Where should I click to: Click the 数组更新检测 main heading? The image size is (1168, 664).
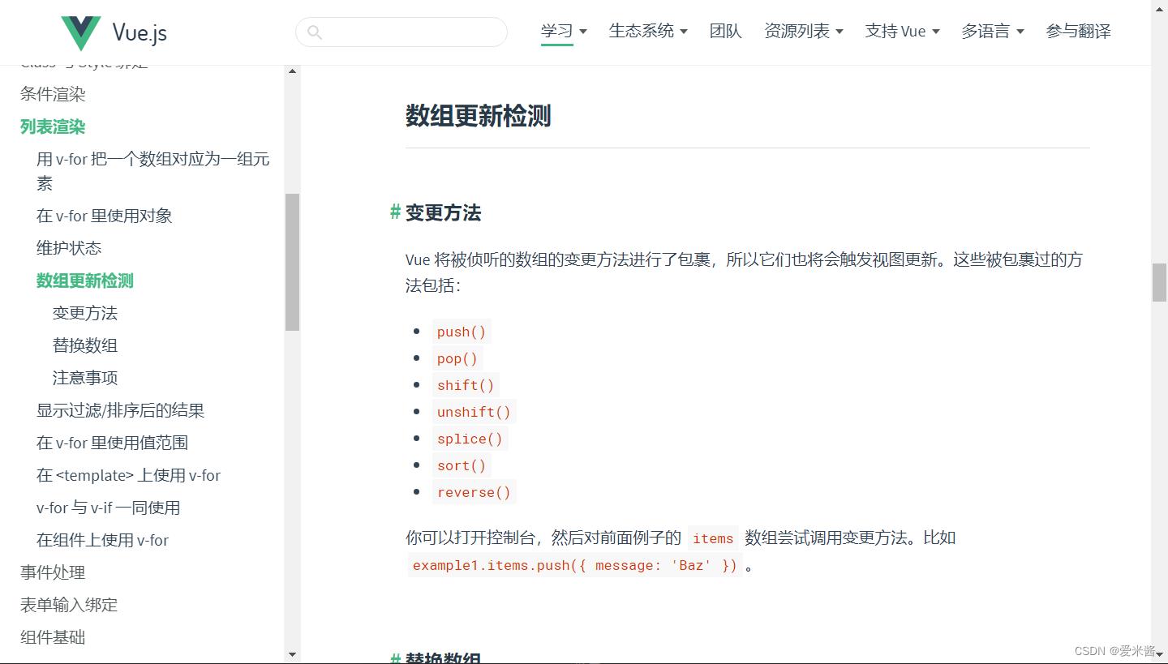click(479, 116)
